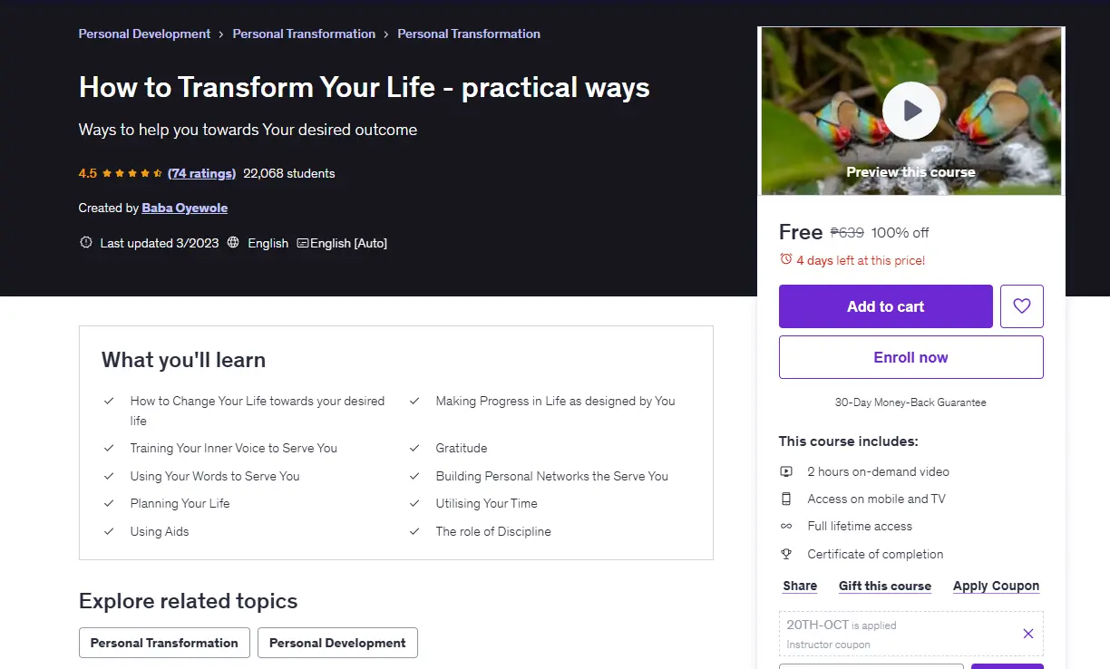Image resolution: width=1110 pixels, height=669 pixels.
Task: Visit instructor Baba Oyewole's profile
Action: pos(185,208)
